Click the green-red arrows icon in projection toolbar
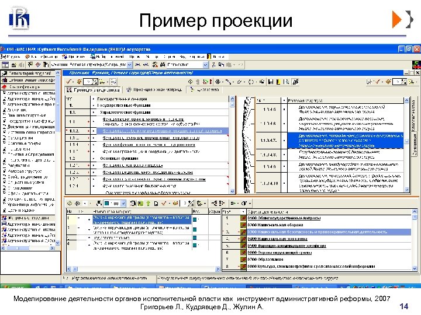 click(207, 82)
